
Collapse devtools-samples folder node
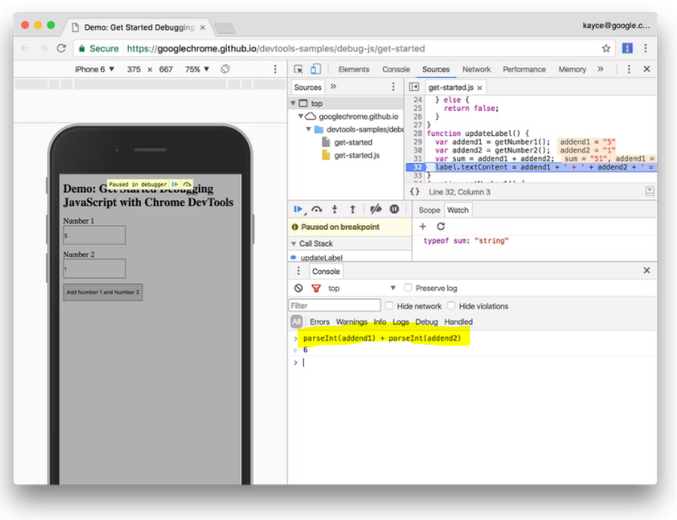(x=309, y=129)
